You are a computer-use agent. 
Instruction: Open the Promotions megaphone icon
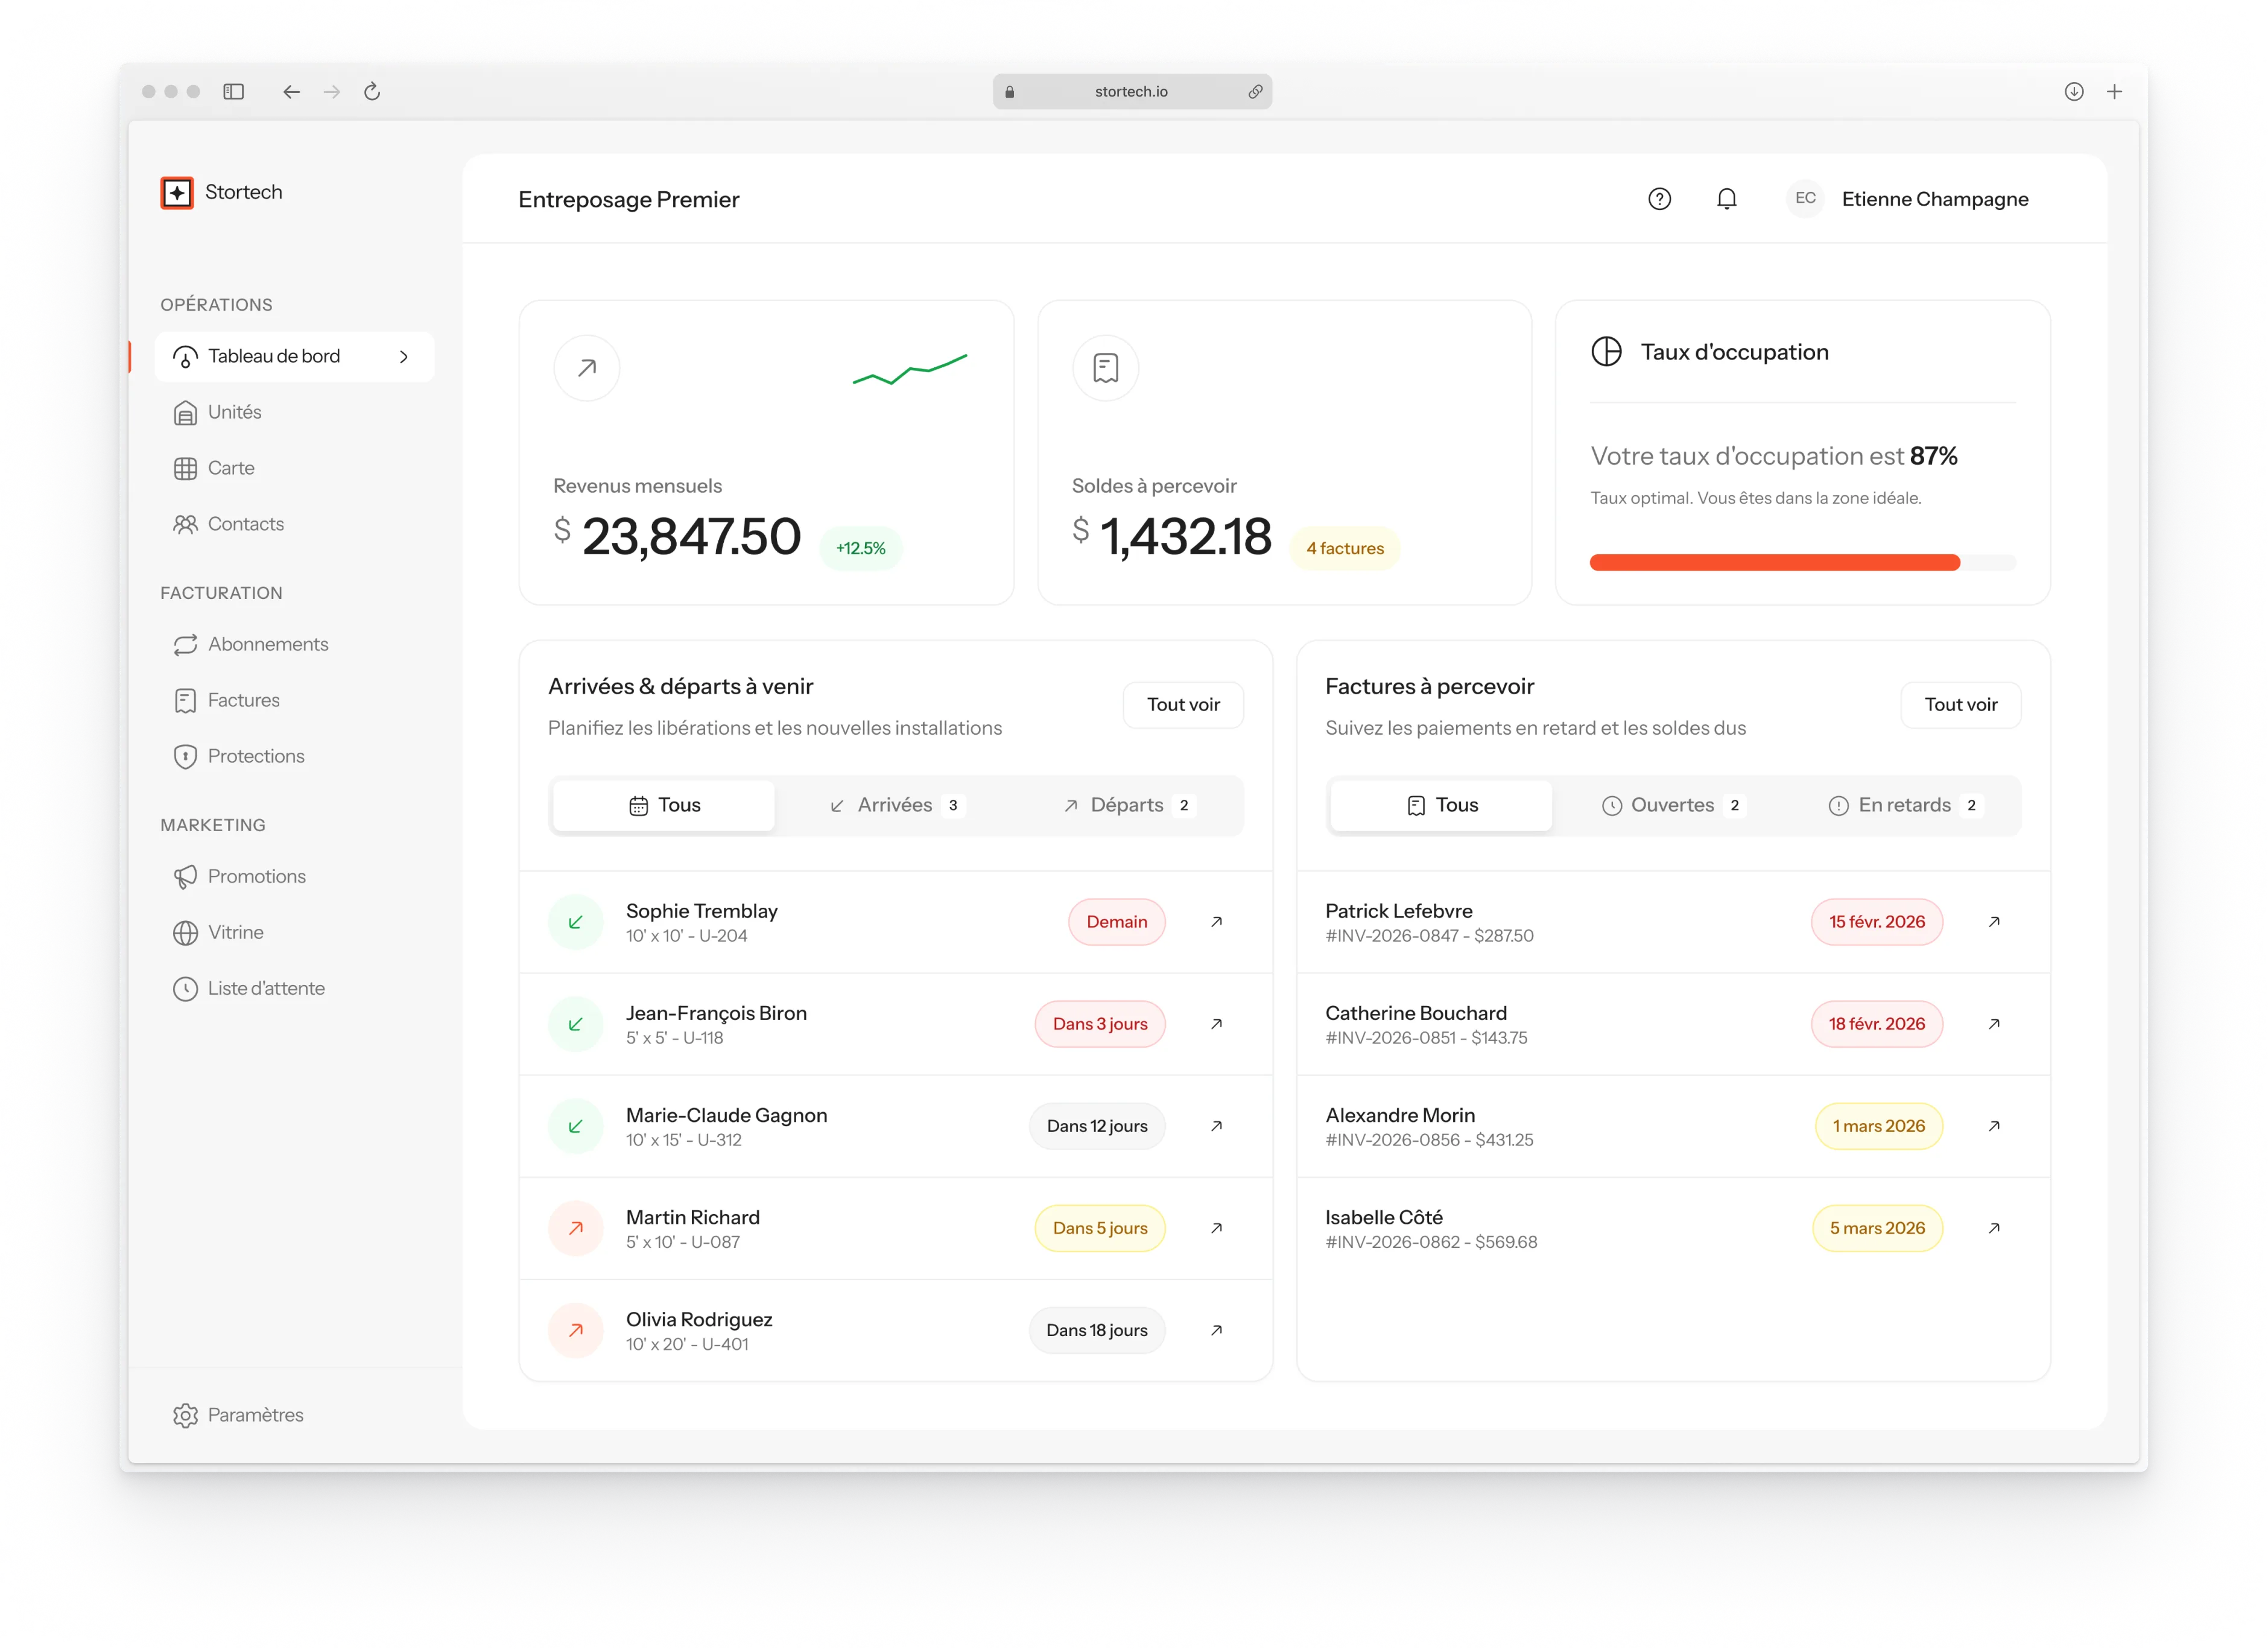(x=185, y=876)
